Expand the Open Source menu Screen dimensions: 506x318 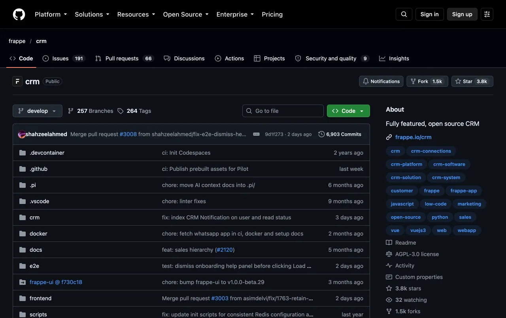pyautogui.click(x=186, y=14)
